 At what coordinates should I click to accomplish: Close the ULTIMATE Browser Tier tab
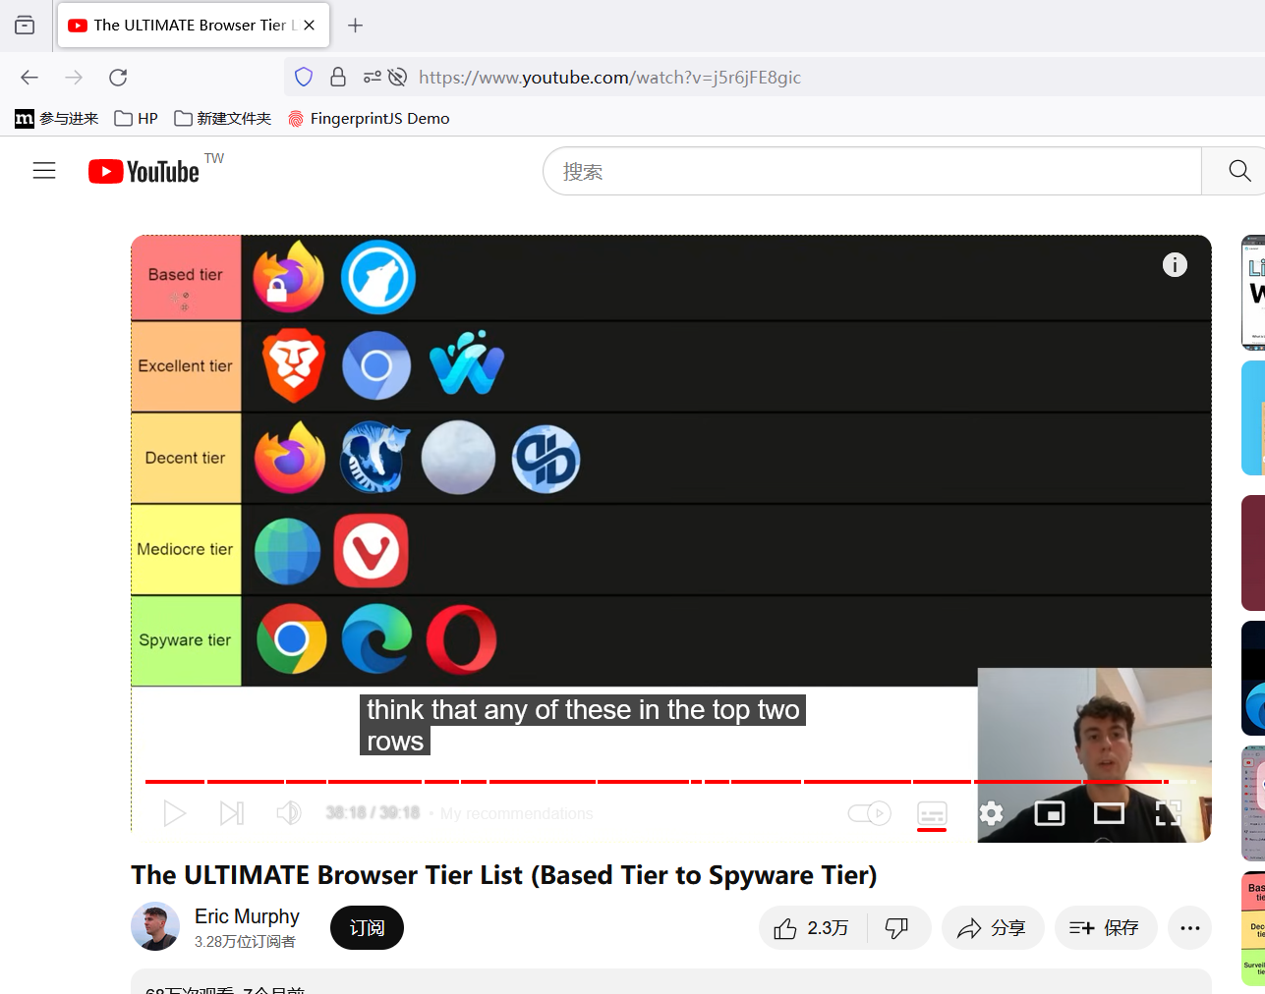(310, 26)
